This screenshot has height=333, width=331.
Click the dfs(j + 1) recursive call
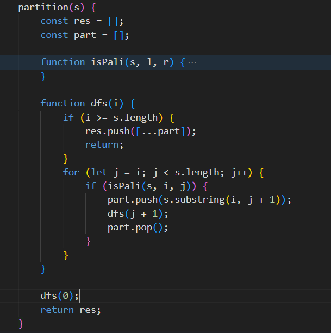[x=135, y=213]
